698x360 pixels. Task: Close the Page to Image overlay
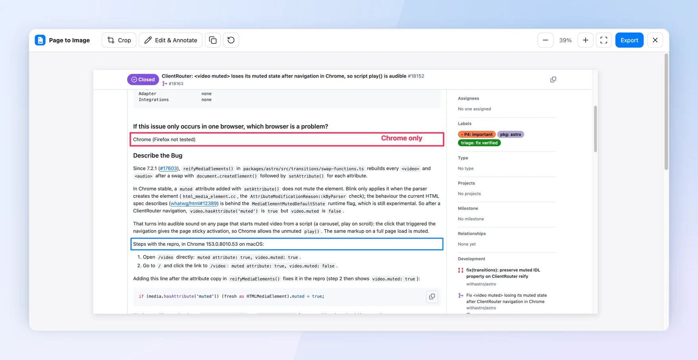coord(655,40)
